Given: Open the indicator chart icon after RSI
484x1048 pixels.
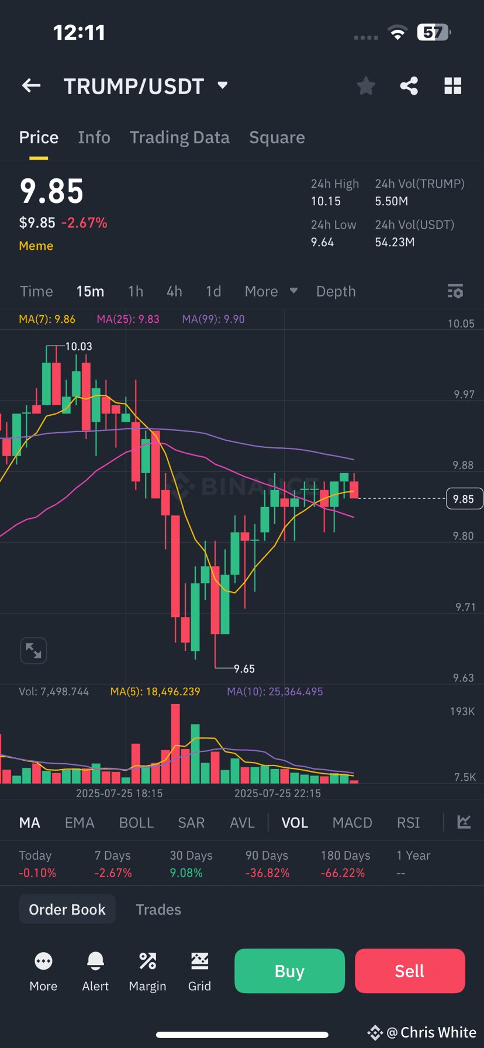Looking at the screenshot, I should pyautogui.click(x=464, y=822).
